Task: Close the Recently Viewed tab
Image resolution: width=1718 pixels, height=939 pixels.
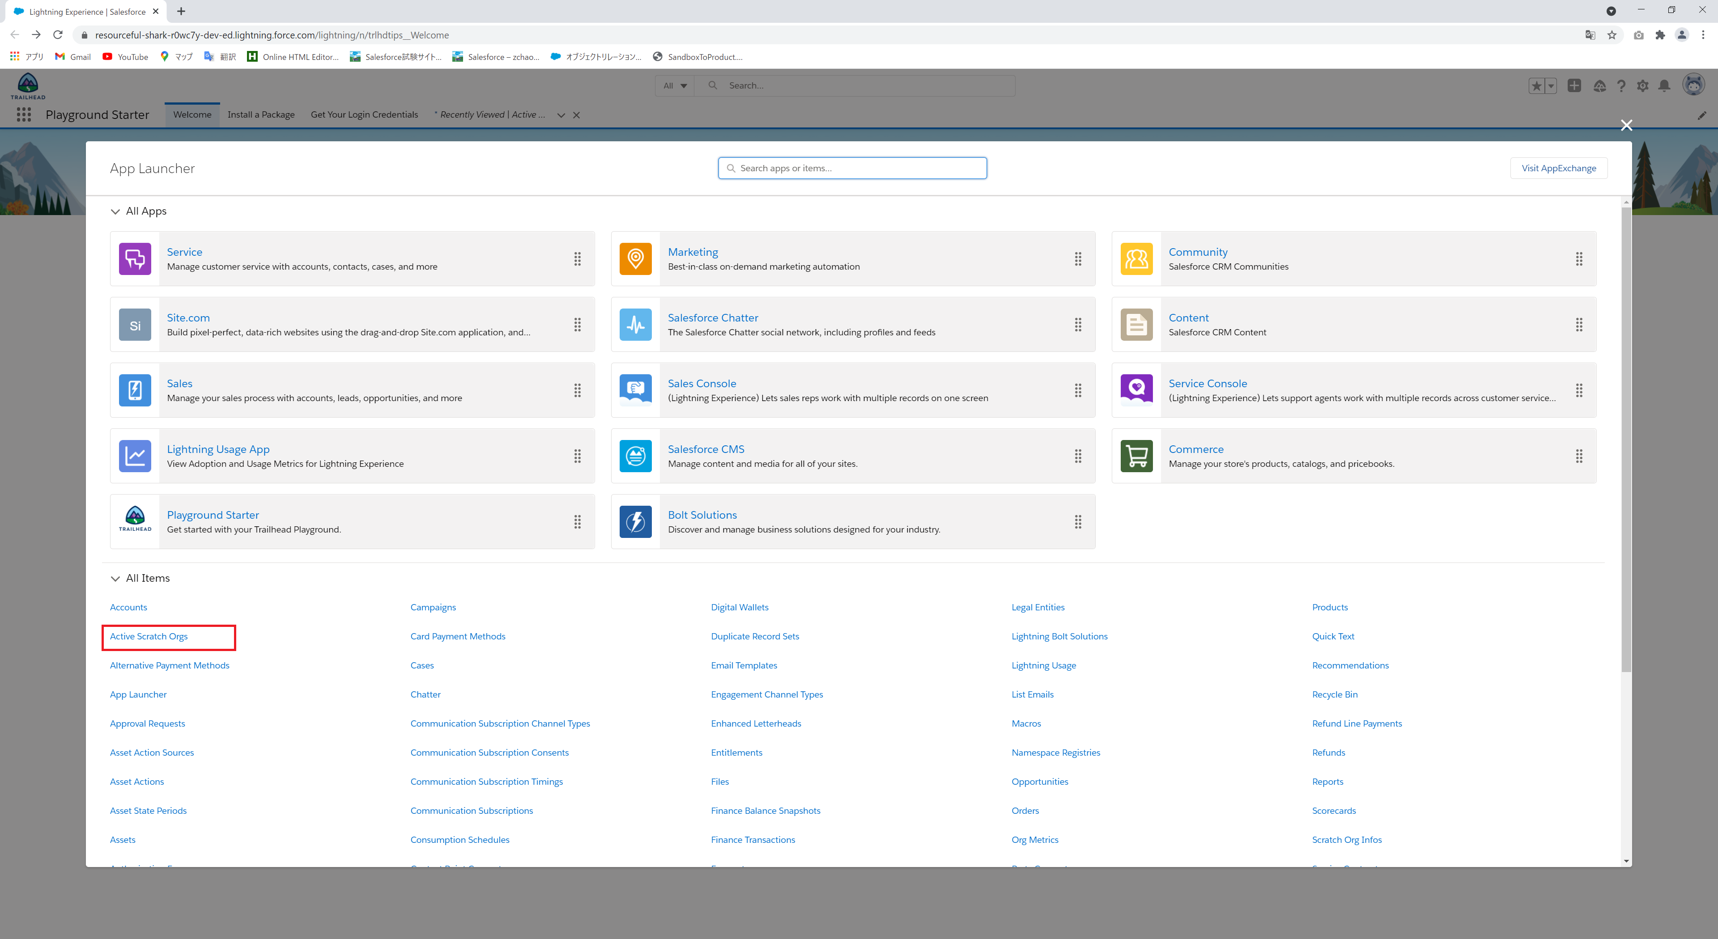Action: tap(576, 115)
